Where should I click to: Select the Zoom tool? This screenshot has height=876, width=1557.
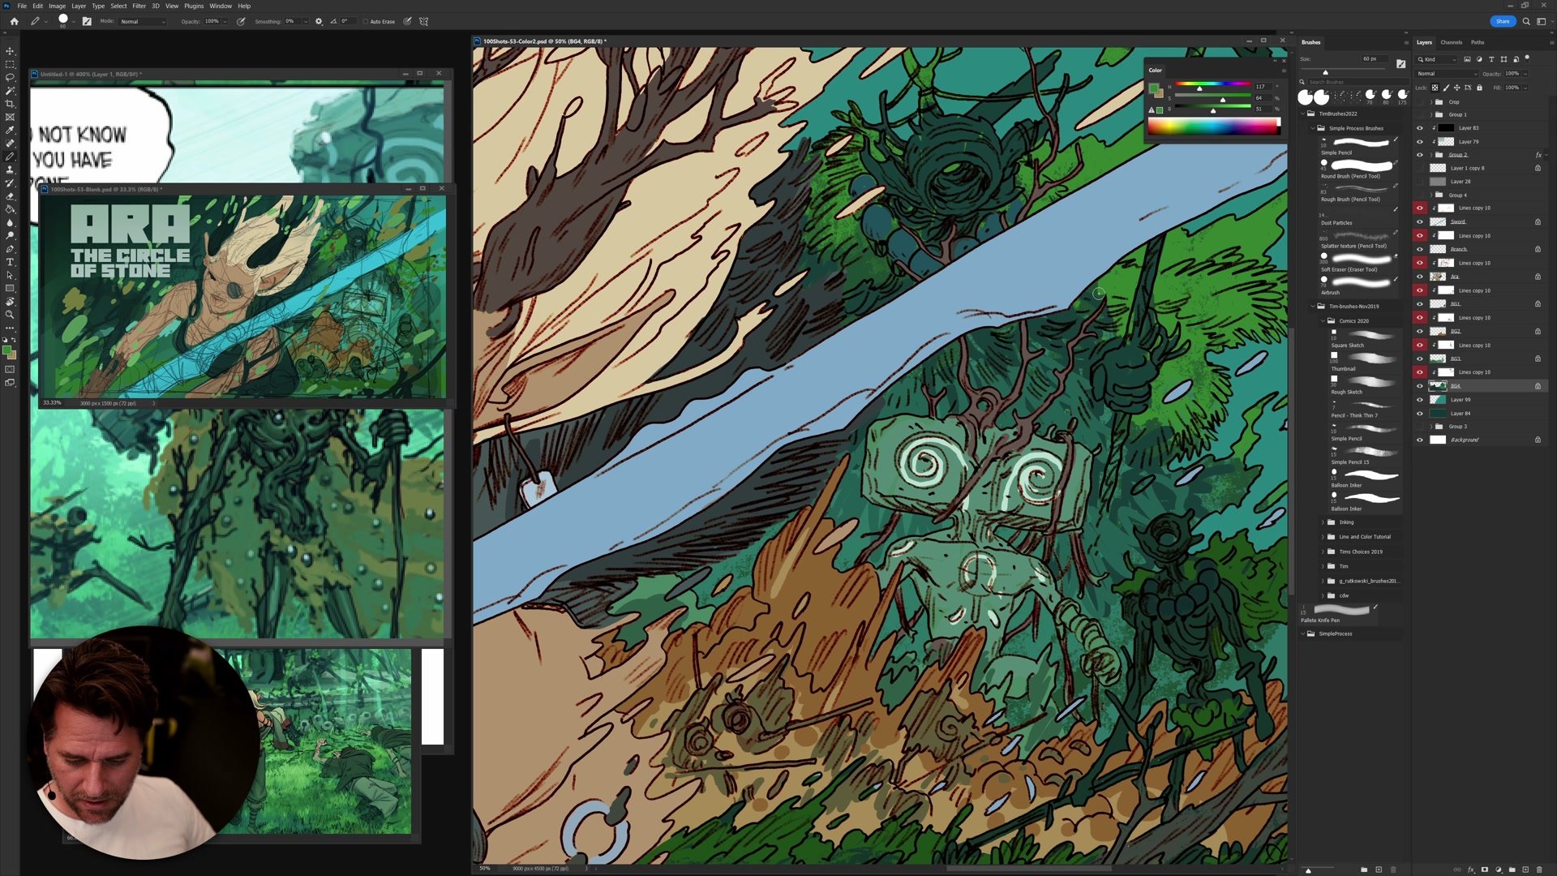click(10, 315)
